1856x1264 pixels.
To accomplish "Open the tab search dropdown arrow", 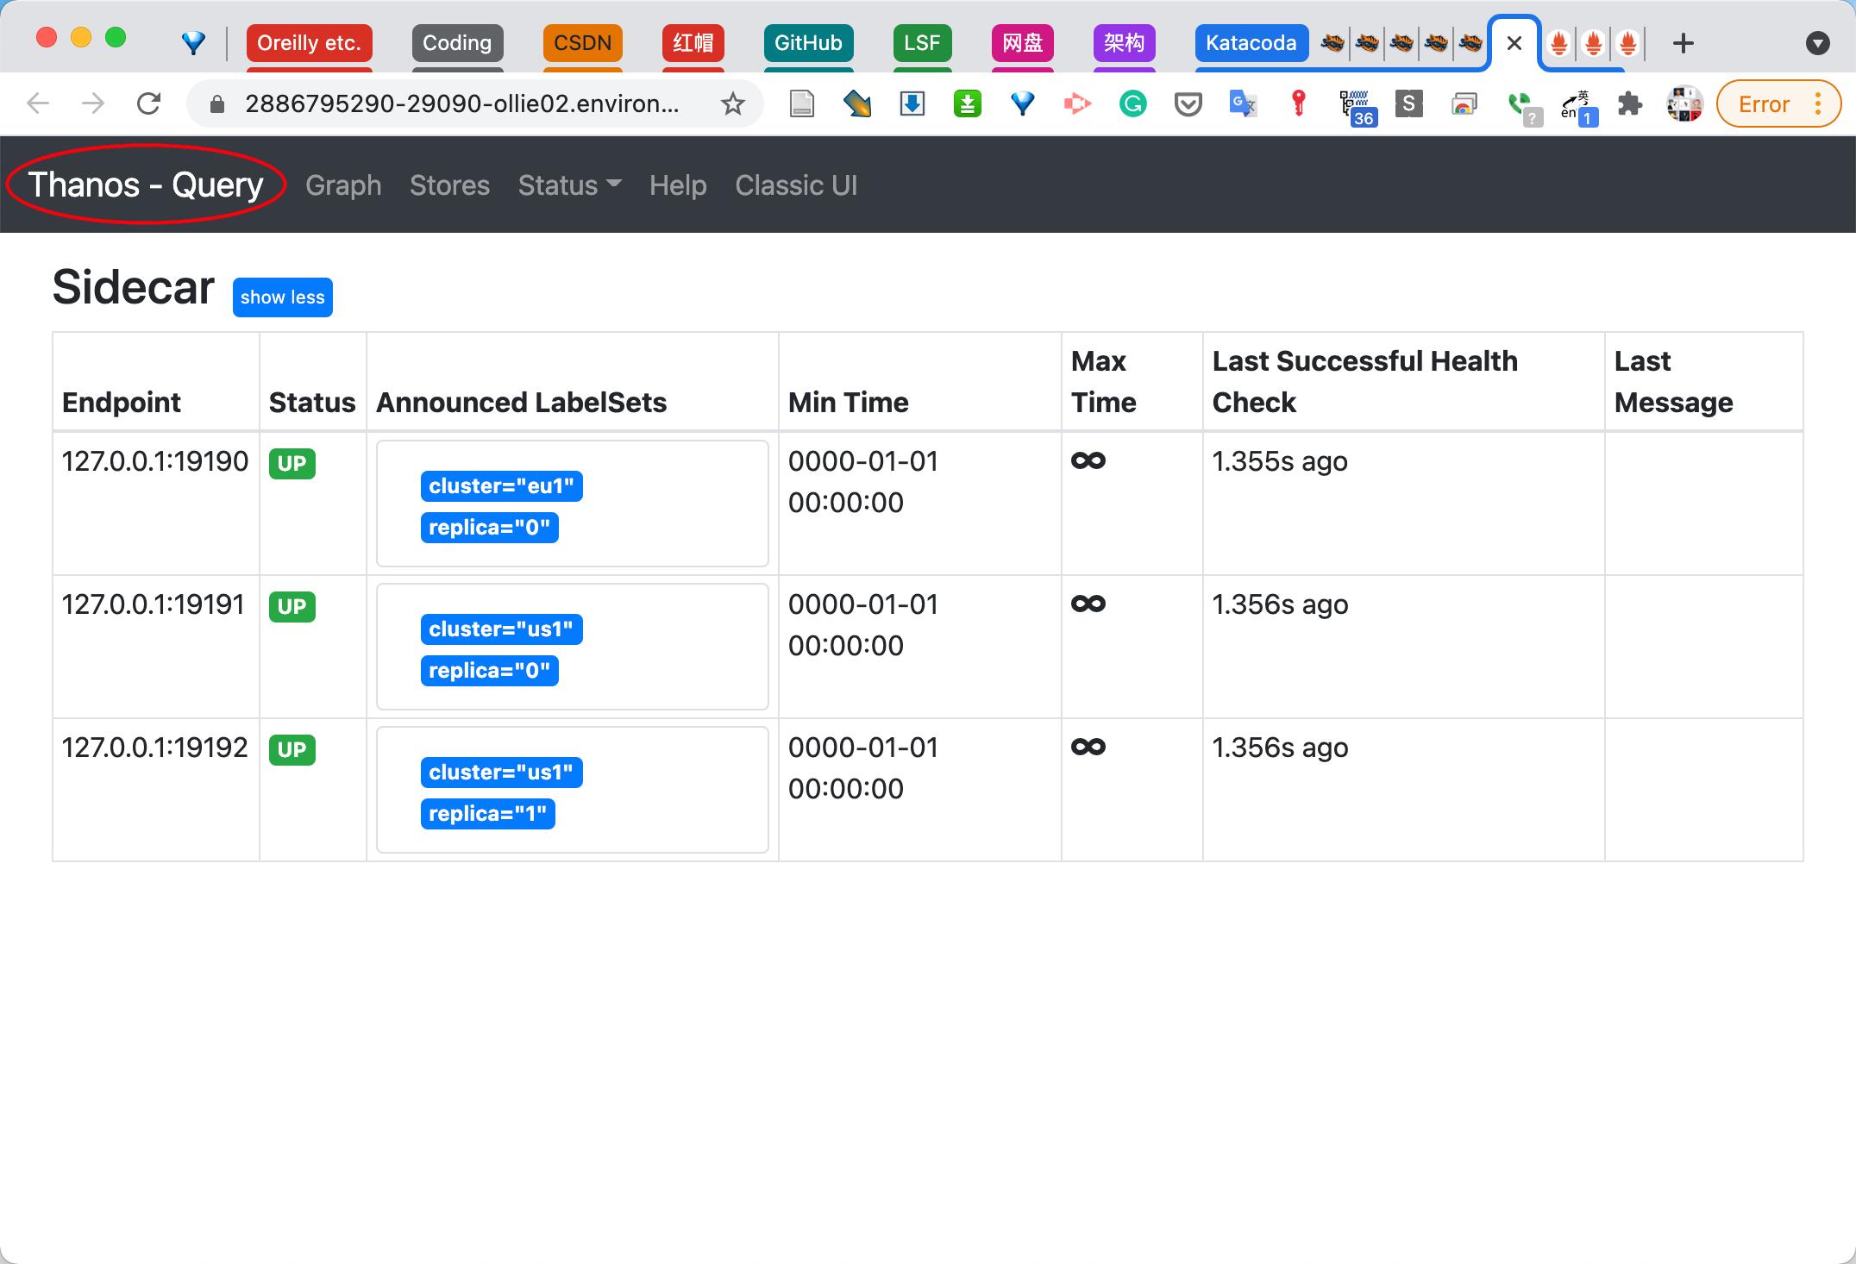I will pos(1818,43).
